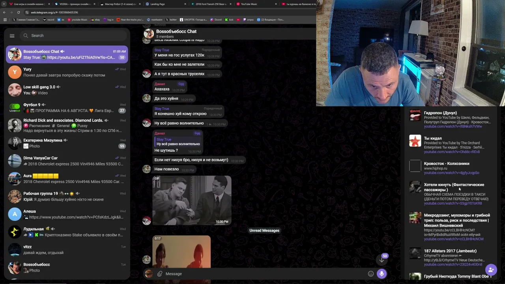Open the Telegram hamburger menu
This screenshot has height=284, width=505.
[x=12, y=35]
